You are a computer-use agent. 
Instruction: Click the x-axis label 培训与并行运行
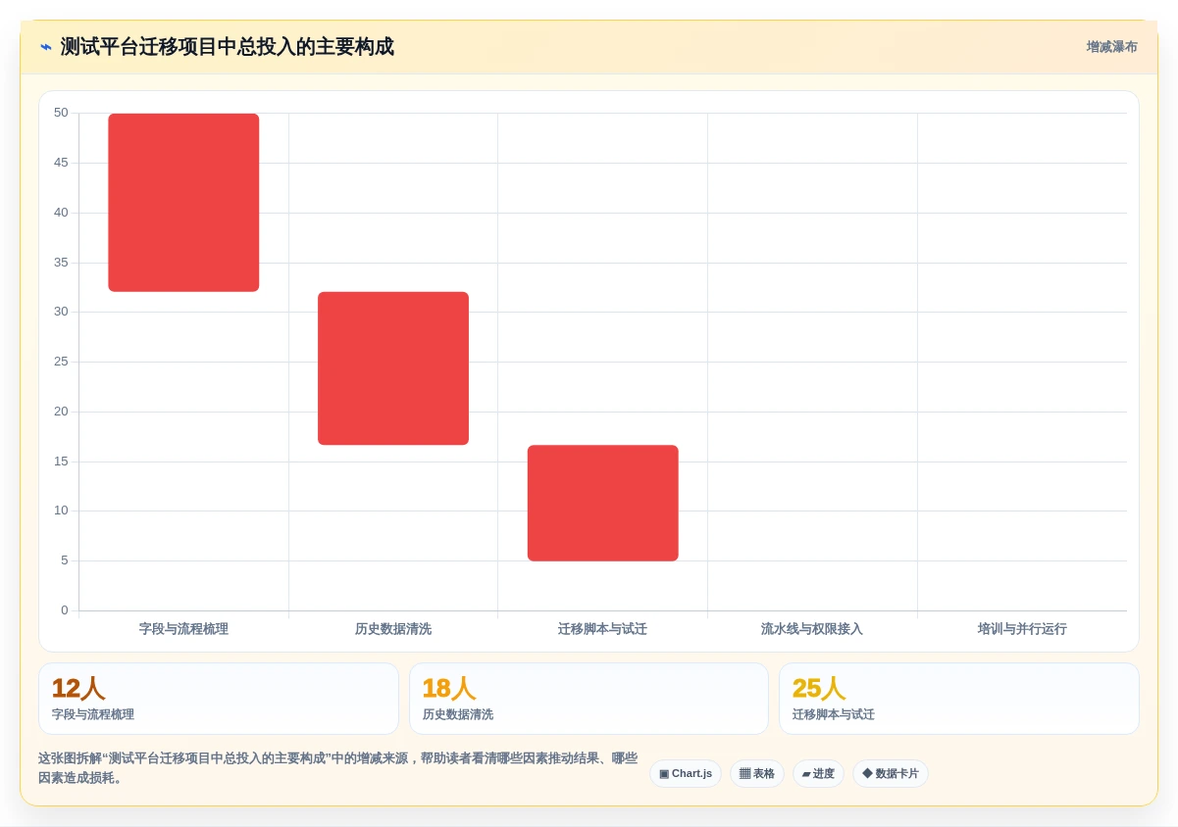tap(1022, 629)
